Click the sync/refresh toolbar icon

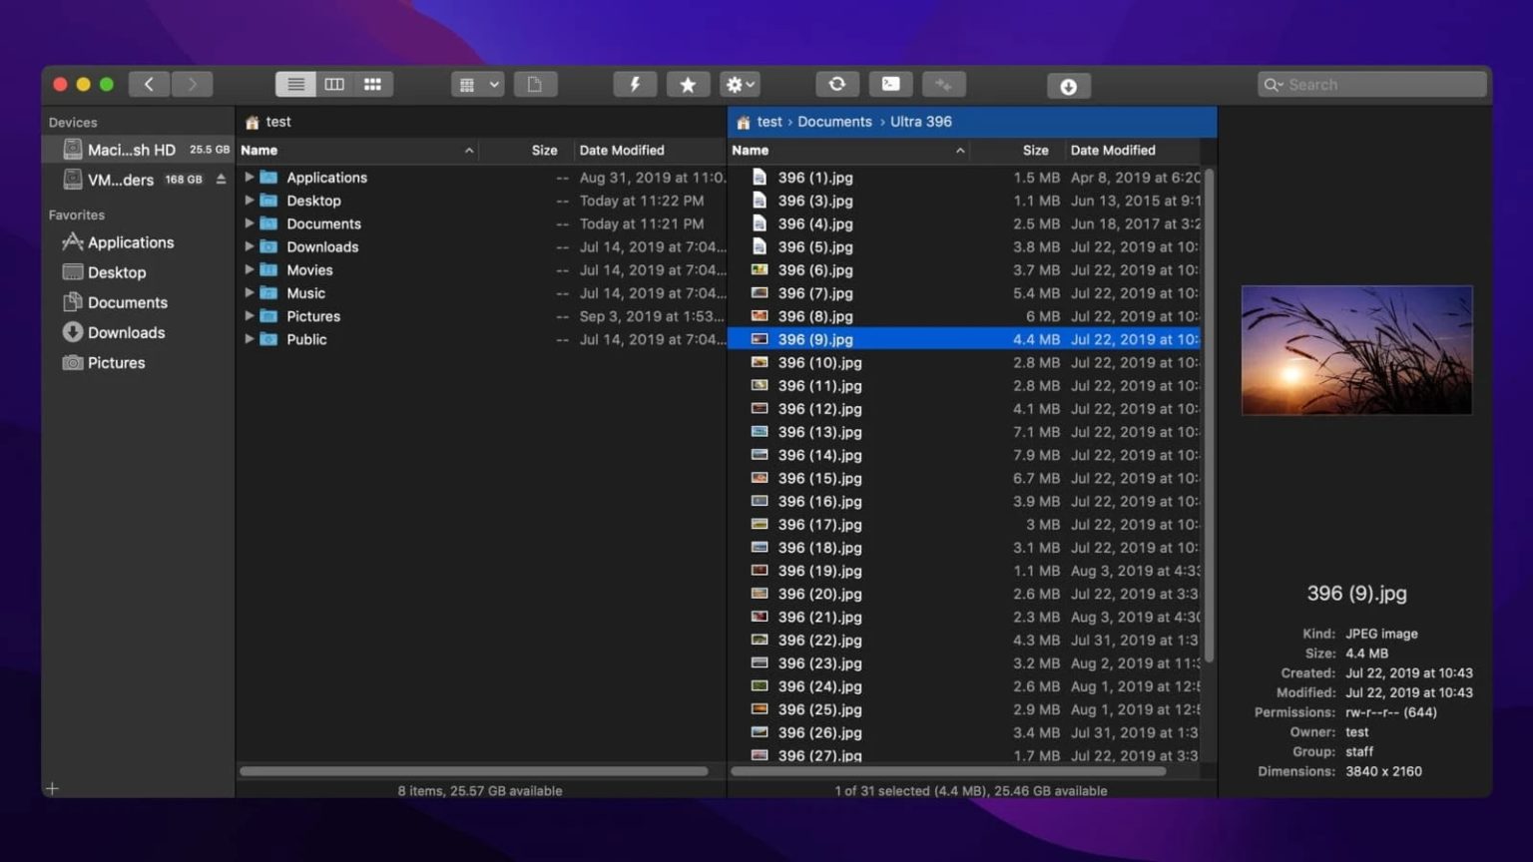click(837, 84)
